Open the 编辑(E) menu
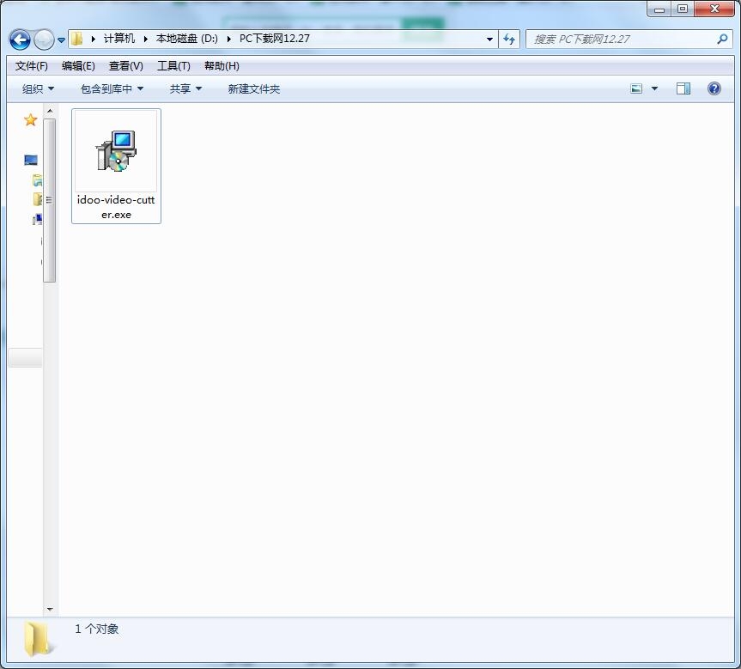Screen dimensions: 741x669 pos(78,66)
